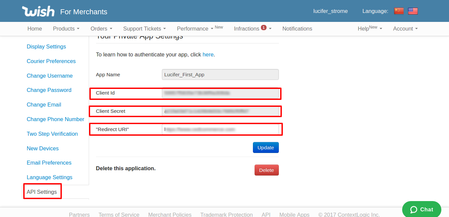The image size is (449, 217).
Task: Follow the 'here' authentication link
Action: pyautogui.click(x=208, y=55)
